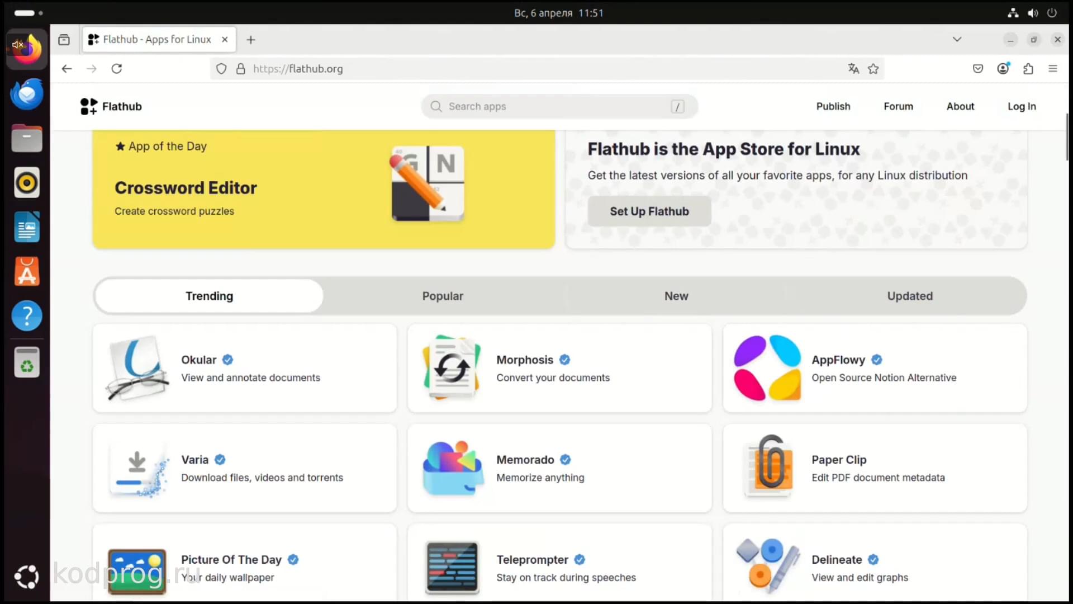
Task: Switch to the New tab
Action: 676,296
